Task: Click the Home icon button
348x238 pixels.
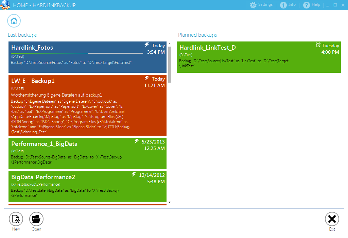Action: (x=14, y=21)
